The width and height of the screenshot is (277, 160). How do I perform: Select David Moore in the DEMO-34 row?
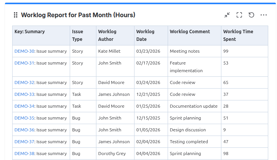pos(111,106)
